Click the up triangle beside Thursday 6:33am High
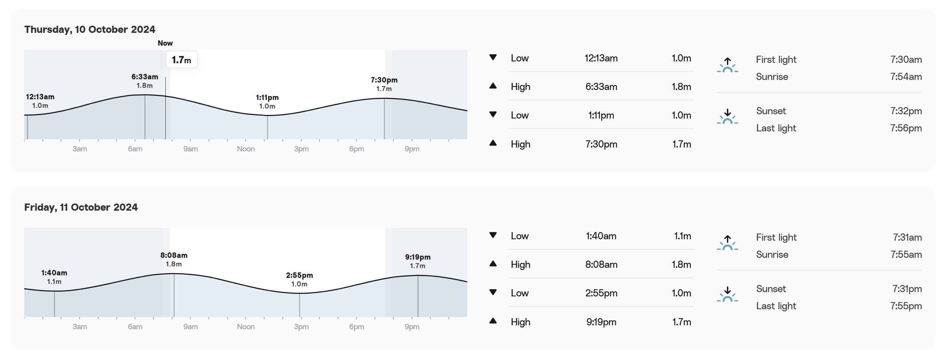 pyautogui.click(x=493, y=86)
